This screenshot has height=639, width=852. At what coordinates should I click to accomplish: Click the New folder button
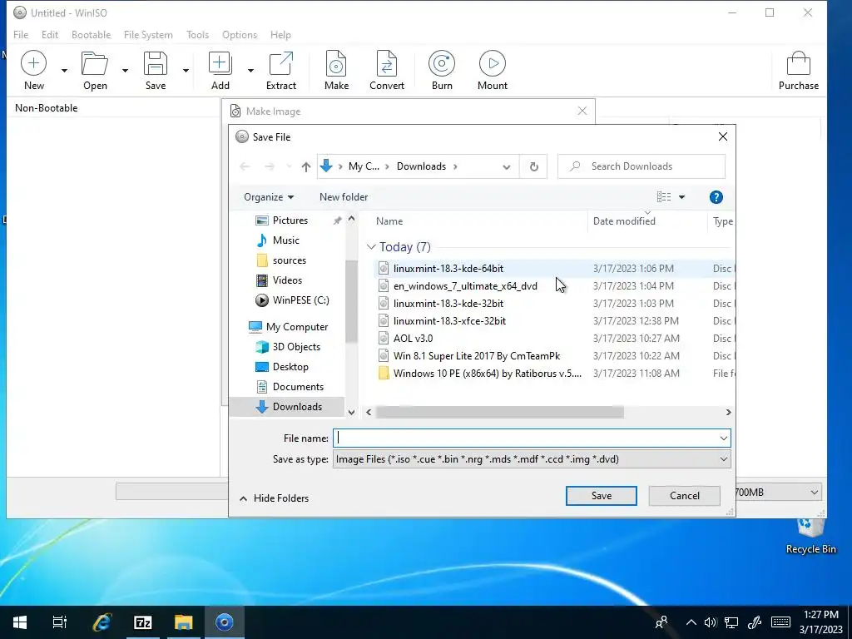344,197
